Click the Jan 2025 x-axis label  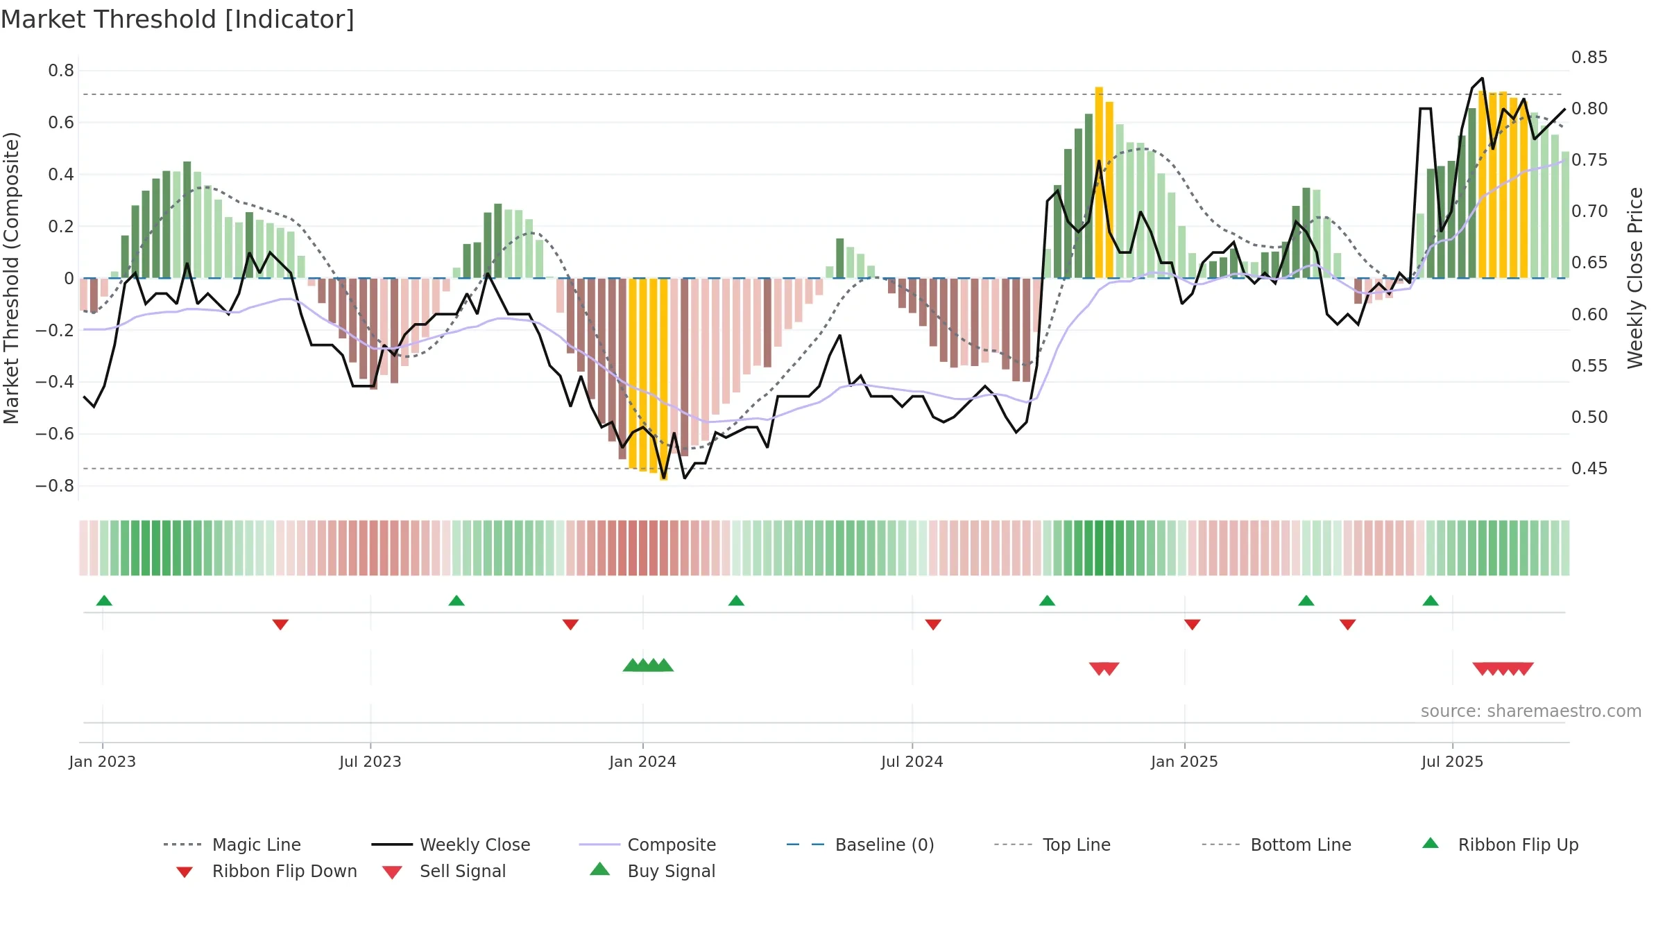click(x=1185, y=761)
